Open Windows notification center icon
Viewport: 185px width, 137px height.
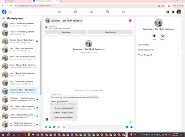[x=181, y=135]
